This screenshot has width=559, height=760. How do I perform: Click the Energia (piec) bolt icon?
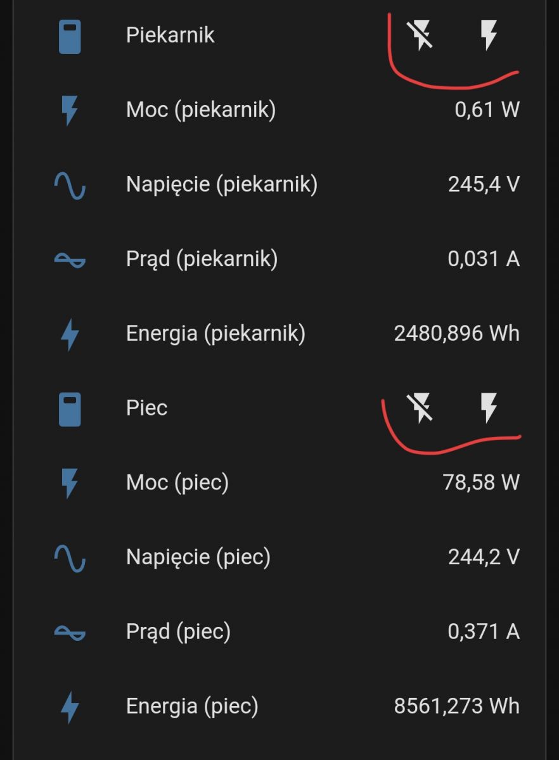[x=70, y=707]
